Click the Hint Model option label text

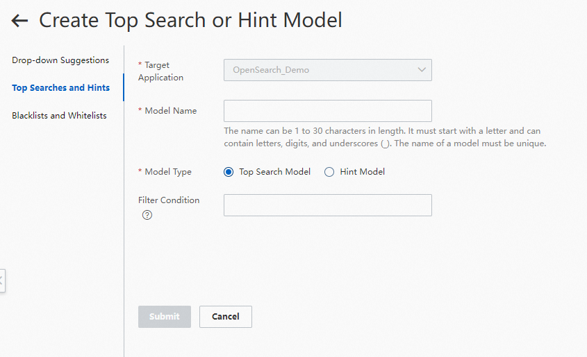tap(362, 172)
